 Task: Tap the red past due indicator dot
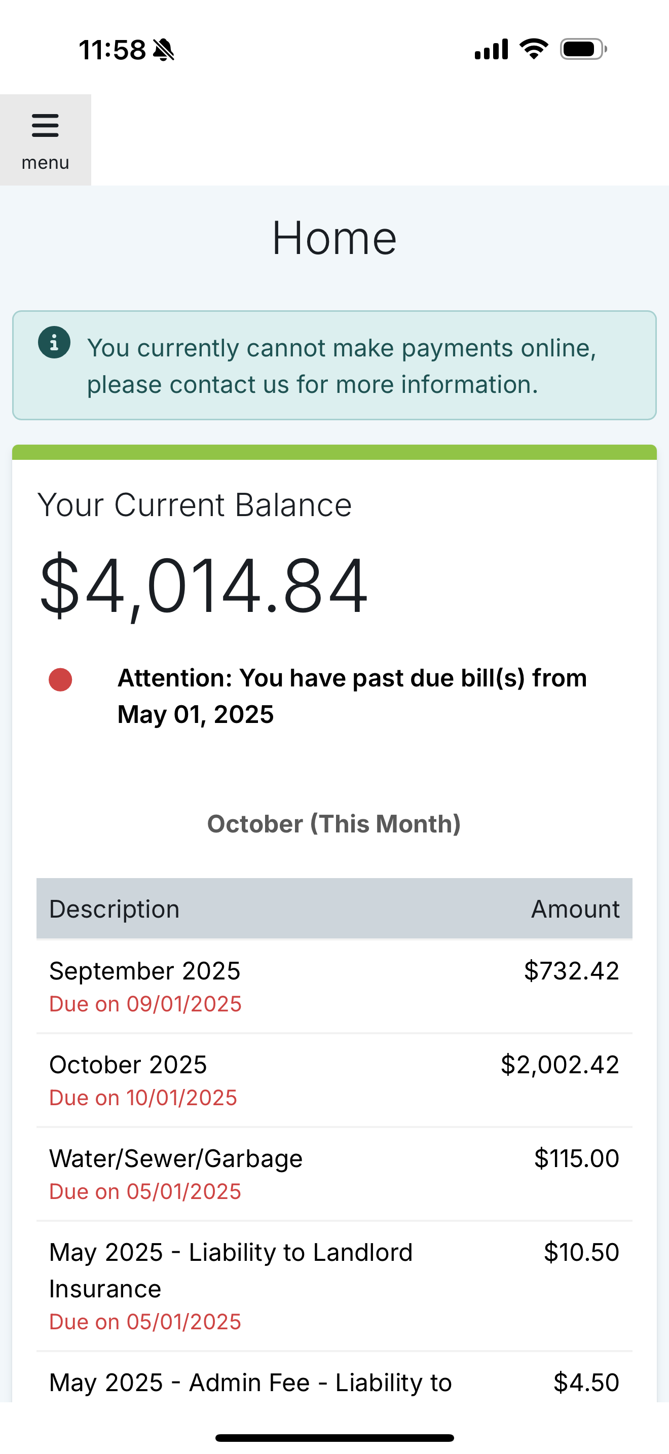(60, 679)
